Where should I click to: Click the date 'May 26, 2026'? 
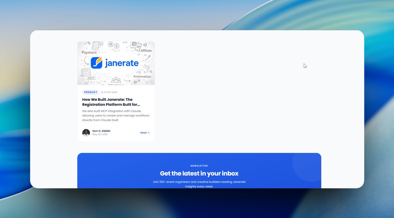(100, 135)
